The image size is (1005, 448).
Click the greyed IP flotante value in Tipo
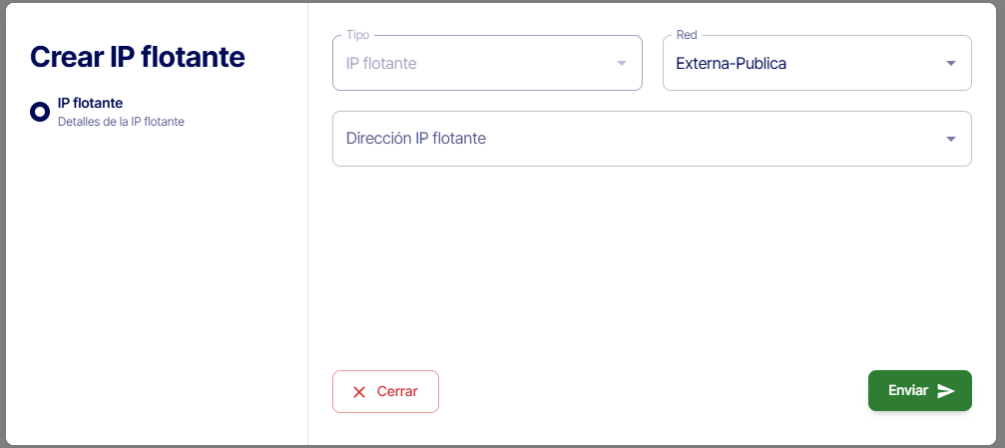381,64
